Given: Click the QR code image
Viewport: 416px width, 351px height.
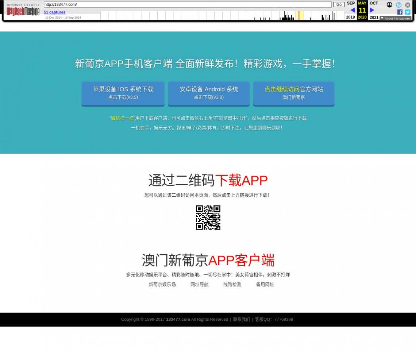Looking at the screenshot, I should point(208,217).
